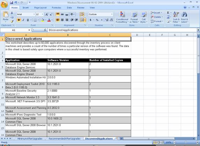Open Find & Select menu
The width and height of the screenshot is (200, 146).
[x=184, y=17]
